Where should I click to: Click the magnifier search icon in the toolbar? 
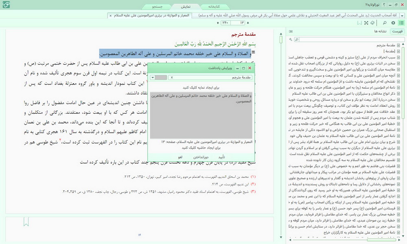click(385, 23)
